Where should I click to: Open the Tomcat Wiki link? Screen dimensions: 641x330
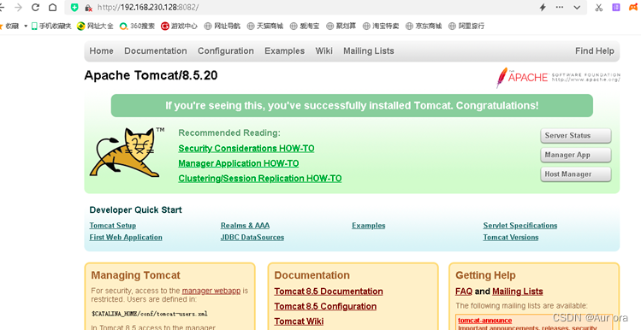click(x=299, y=321)
